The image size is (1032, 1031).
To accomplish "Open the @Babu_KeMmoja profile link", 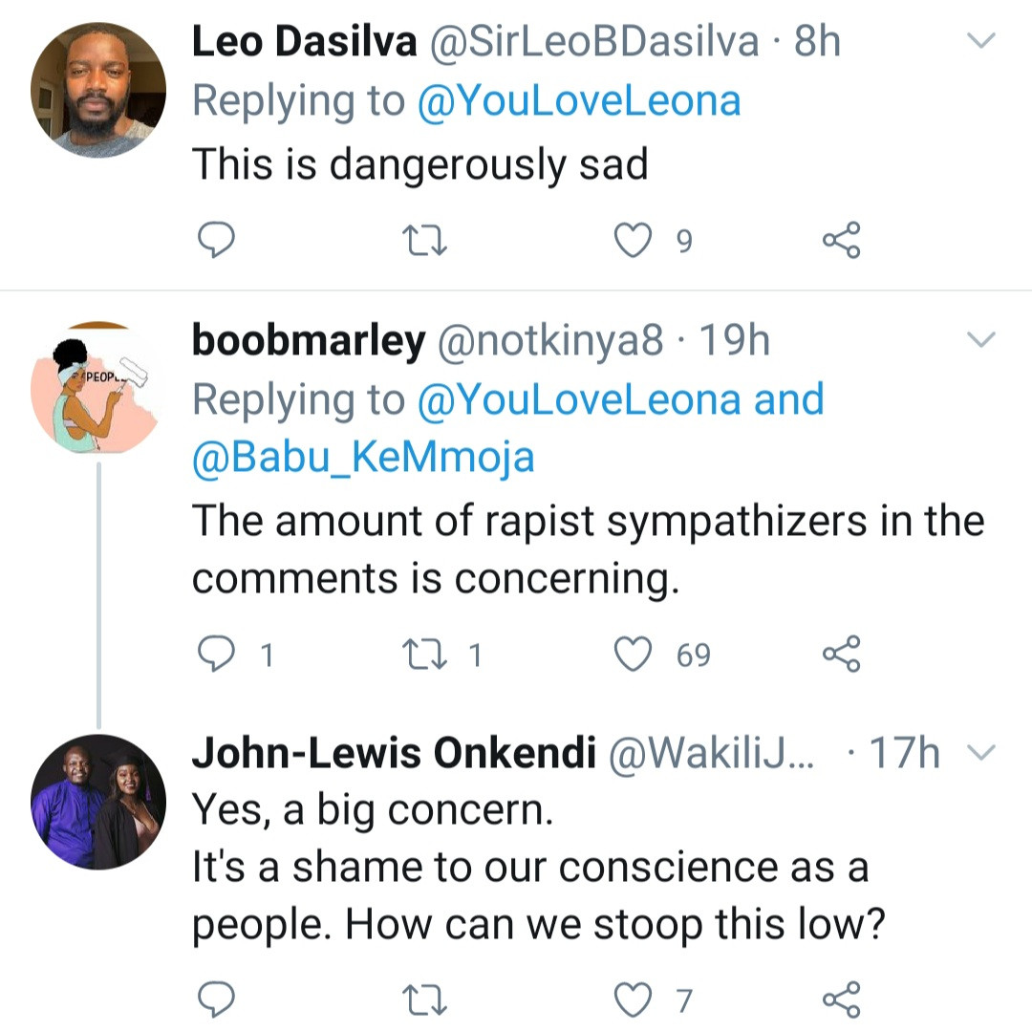I will point(364,459).
